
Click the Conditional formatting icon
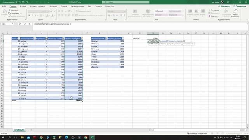coord(135,11)
